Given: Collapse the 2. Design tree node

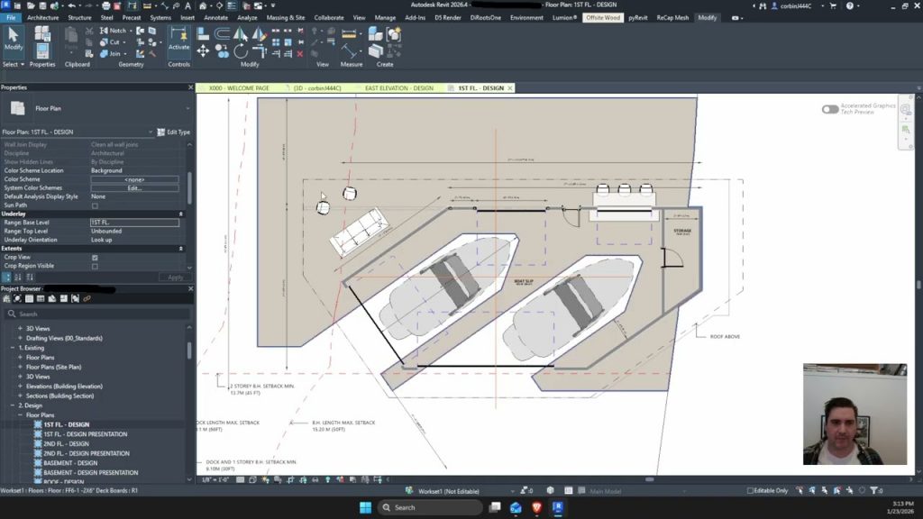Looking at the screenshot, I should click(13, 405).
